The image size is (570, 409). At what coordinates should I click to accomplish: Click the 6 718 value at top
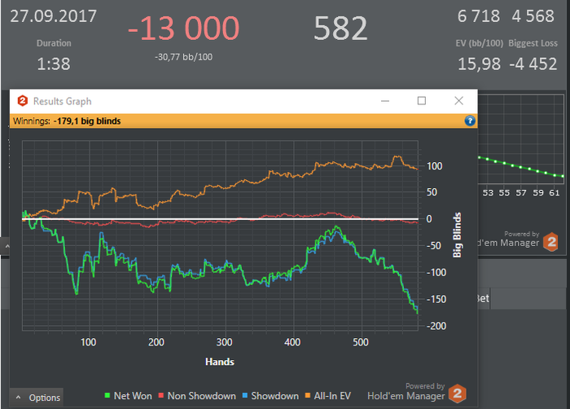point(479,16)
